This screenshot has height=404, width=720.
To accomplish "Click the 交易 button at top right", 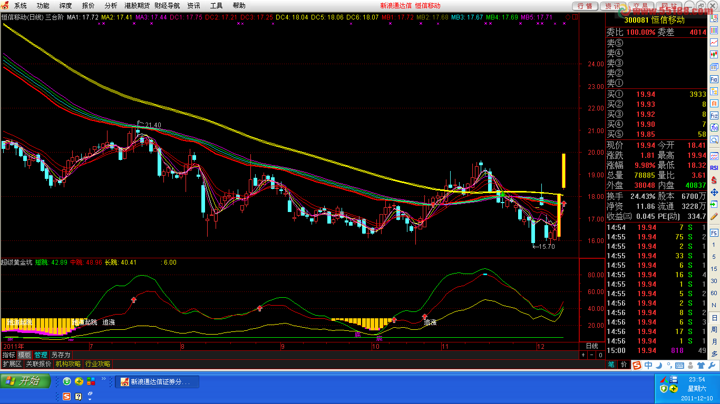I will pos(640,6).
